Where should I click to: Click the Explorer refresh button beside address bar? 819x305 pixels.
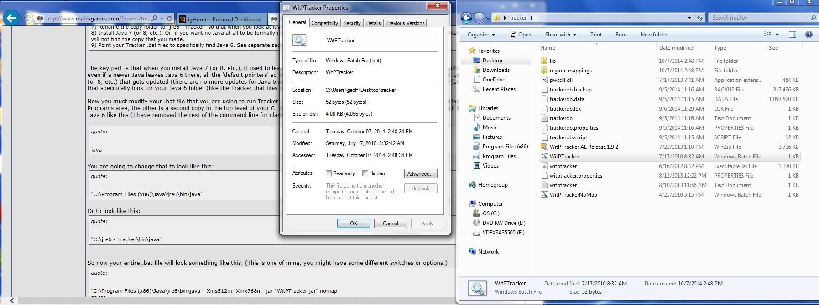(x=700, y=18)
